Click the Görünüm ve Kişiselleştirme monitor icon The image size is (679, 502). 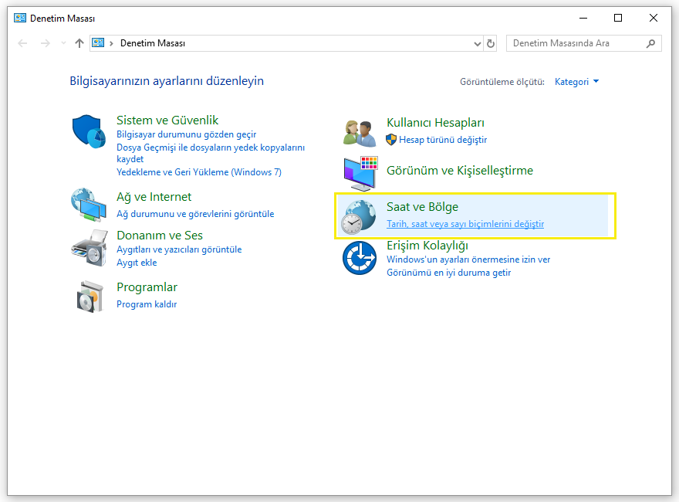click(360, 174)
